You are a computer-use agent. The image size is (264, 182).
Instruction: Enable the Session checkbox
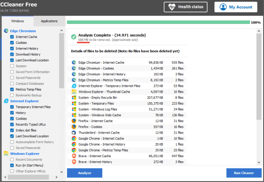coord(12,66)
